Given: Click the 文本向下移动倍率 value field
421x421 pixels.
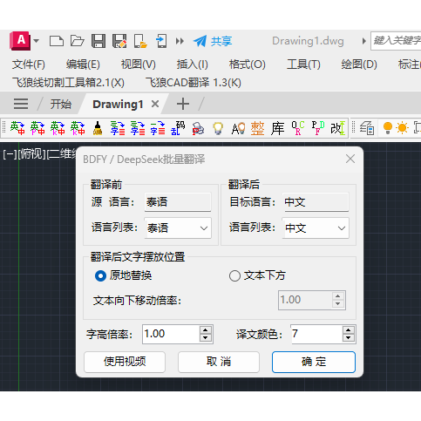Looking at the screenshot, I should click(305, 300).
